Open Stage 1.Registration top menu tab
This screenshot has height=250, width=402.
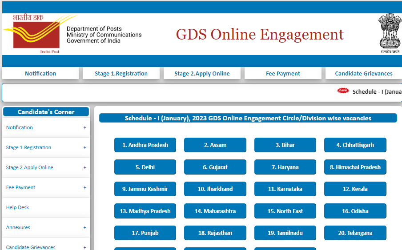[121, 73]
